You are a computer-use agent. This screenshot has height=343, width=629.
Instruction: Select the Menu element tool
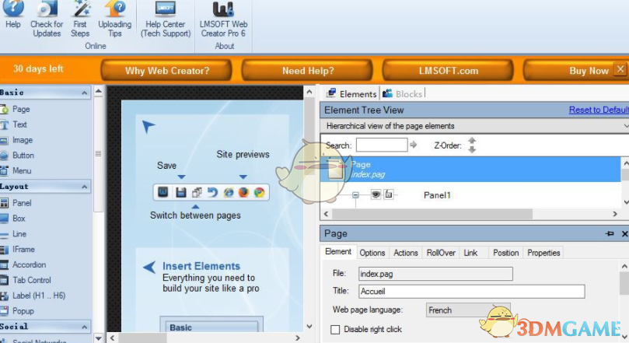pyautogui.click(x=16, y=171)
